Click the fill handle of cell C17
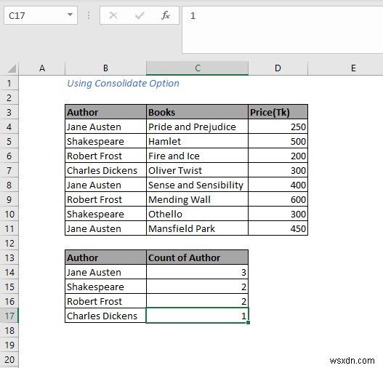 pos(248,323)
